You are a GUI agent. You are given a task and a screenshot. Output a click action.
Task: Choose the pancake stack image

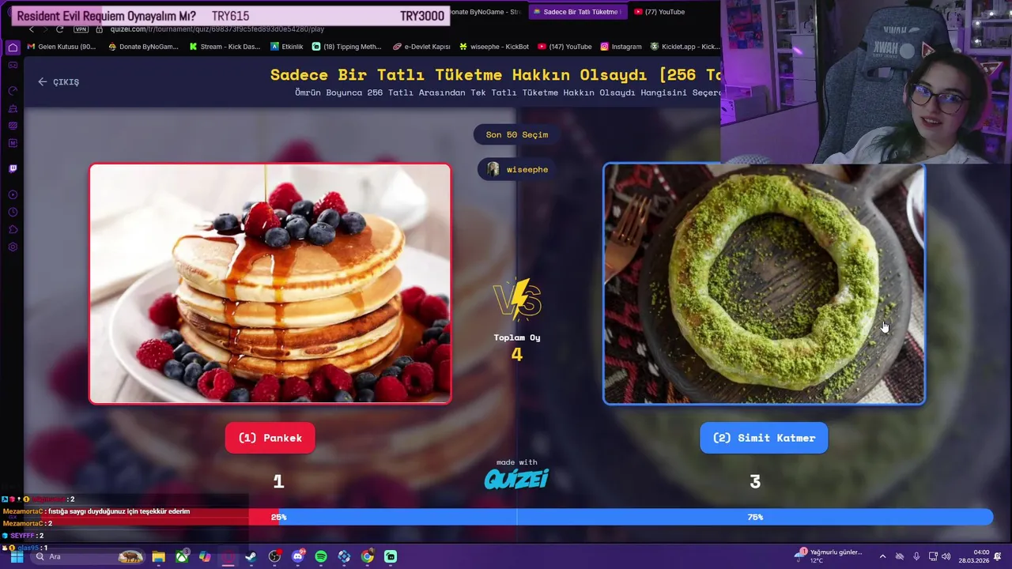tap(270, 284)
